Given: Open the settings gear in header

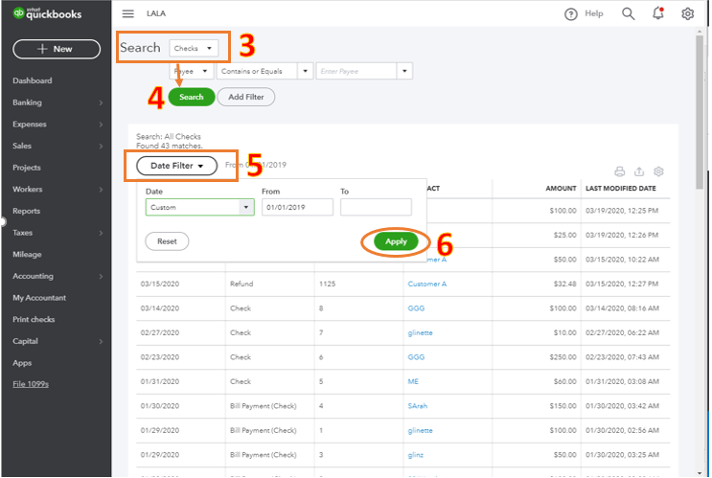Looking at the screenshot, I should [x=687, y=13].
